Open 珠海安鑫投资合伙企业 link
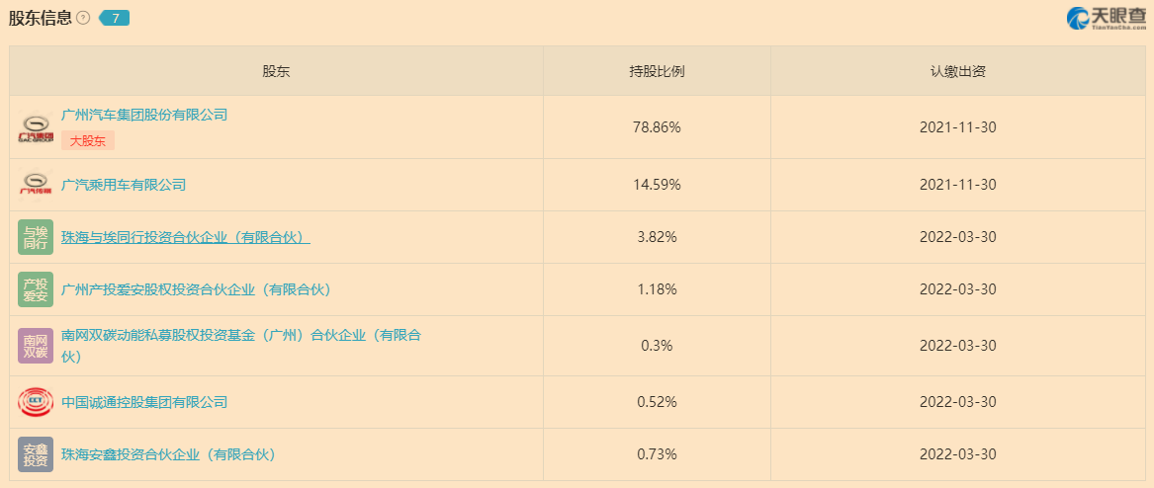Image resolution: width=1154 pixels, height=488 pixels. pos(168,455)
